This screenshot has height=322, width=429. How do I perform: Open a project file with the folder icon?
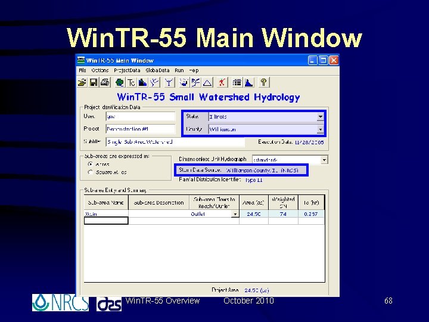[82, 82]
